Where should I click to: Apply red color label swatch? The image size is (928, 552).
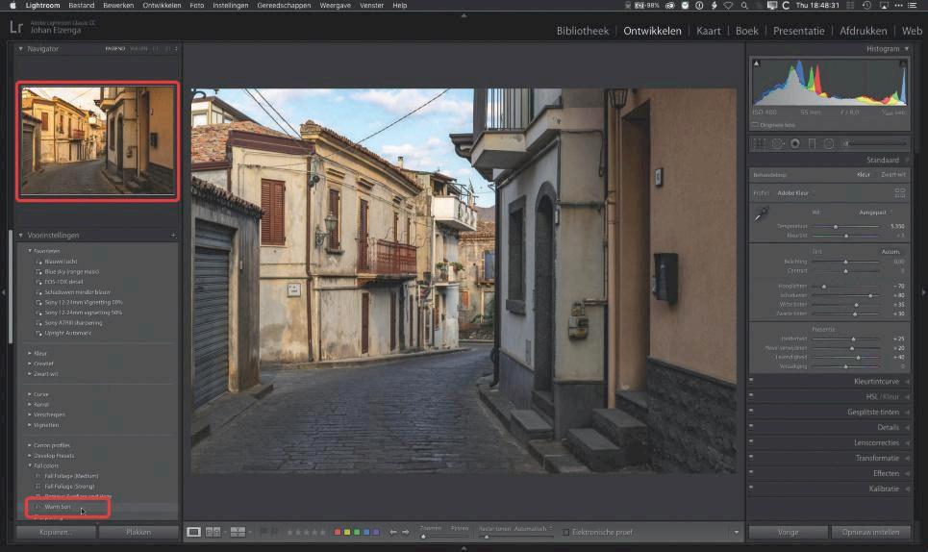338,532
